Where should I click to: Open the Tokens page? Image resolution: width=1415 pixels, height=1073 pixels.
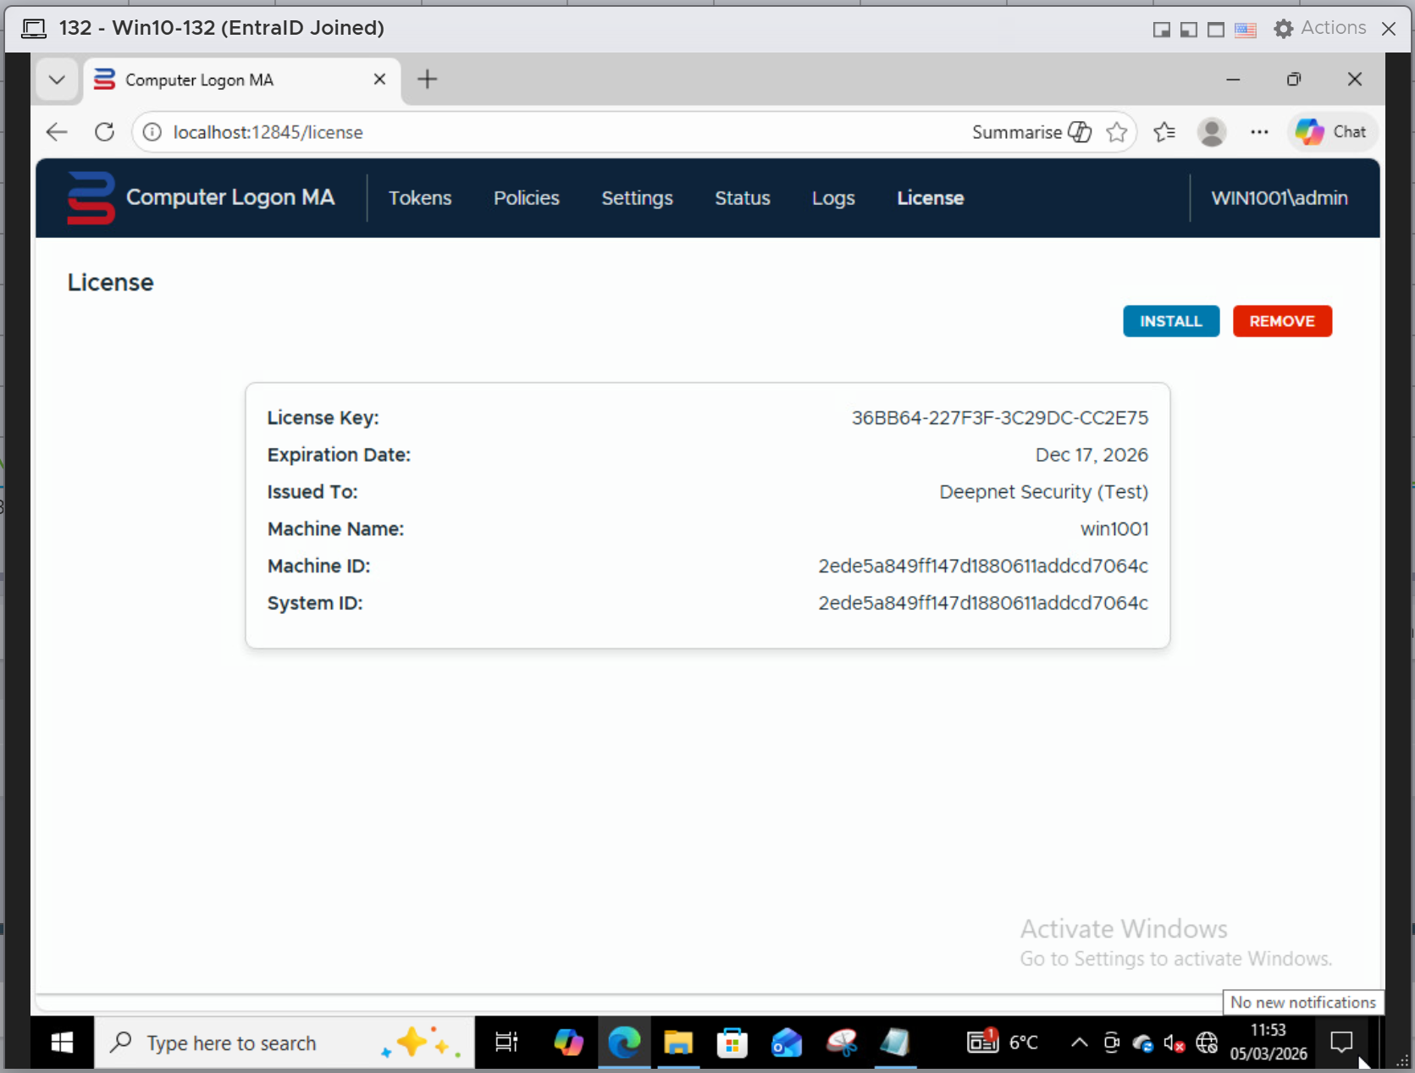coord(420,198)
